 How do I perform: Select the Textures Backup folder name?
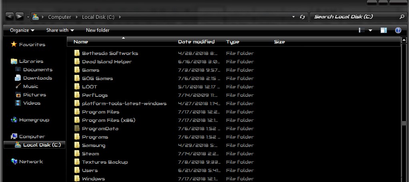[x=105, y=162]
